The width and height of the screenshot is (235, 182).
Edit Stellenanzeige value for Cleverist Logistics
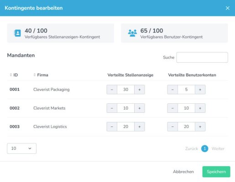tap(125, 126)
